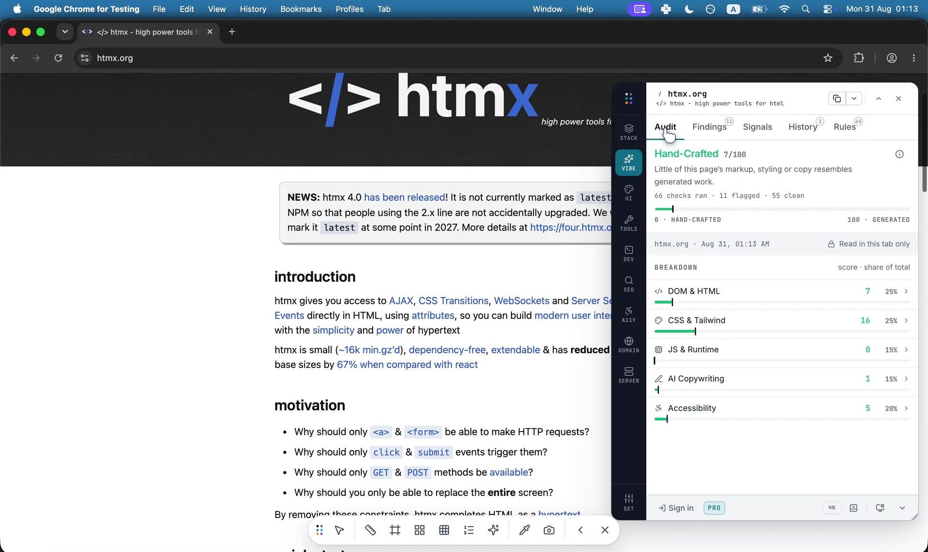Open the Chrome tab search dropdown

[65, 32]
